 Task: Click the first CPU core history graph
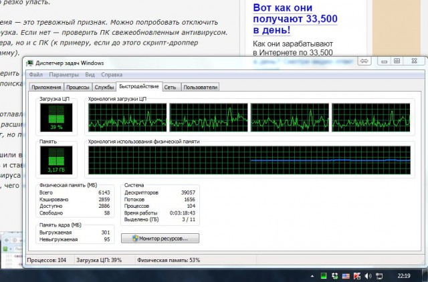point(128,118)
